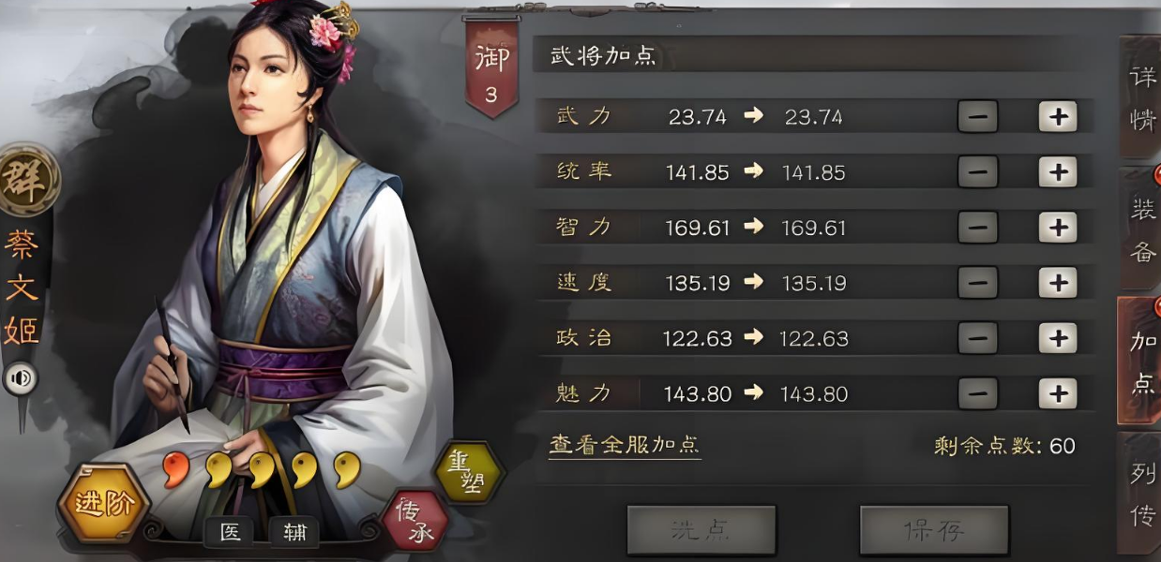The width and height of the screenshot is (1161, 562).
Task: Decrease 统率 with minus button
Action: click(x=977, y=172)
